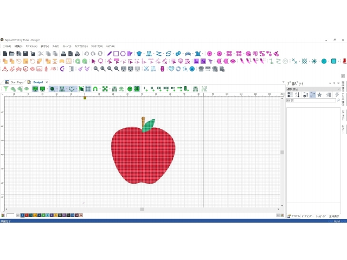The image size is (347, 260).
Task: Toggle the stitch columns display button
Action: [x=62, y=89]
